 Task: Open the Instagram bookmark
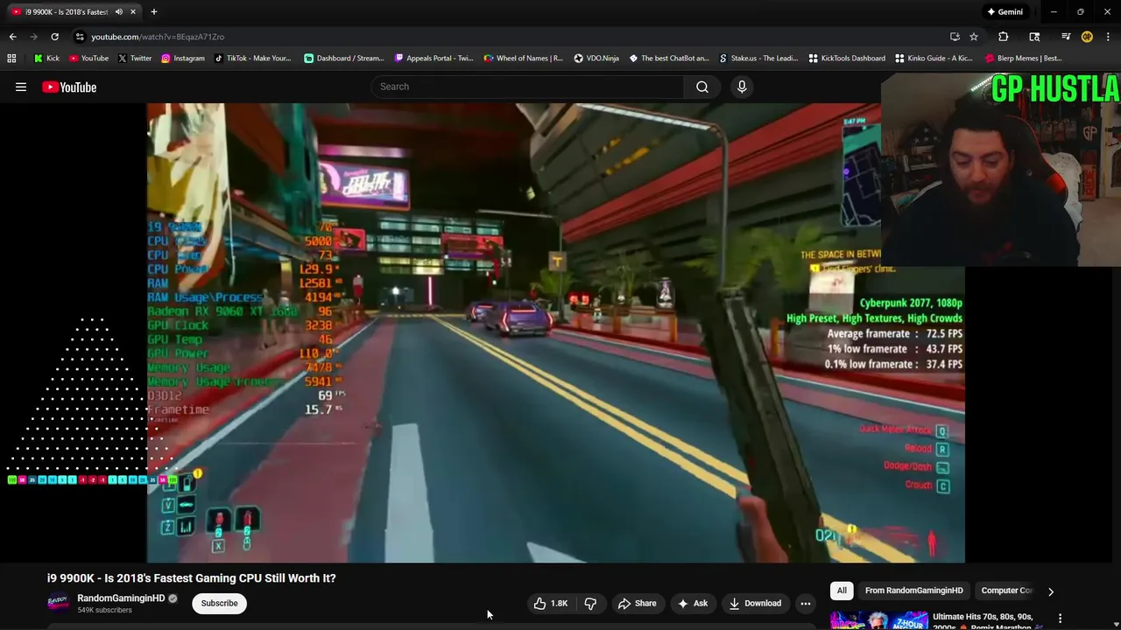182,59
